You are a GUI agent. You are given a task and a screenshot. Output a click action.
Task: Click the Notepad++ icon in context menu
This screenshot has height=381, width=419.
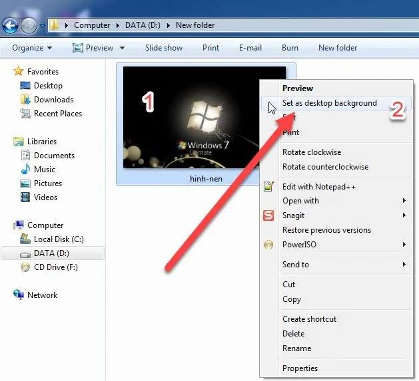tap(268, 187)
